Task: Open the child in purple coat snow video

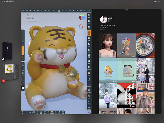Action: tap(108, 96)
